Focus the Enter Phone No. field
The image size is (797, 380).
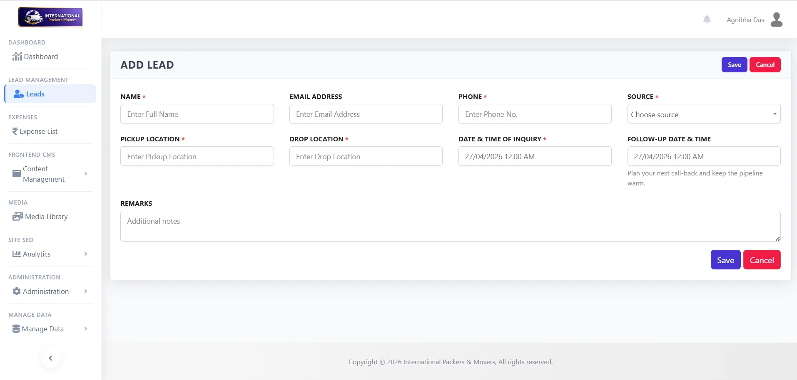point(535,114)
